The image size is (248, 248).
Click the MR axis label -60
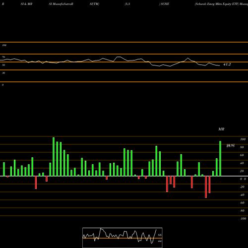(242, 203)
